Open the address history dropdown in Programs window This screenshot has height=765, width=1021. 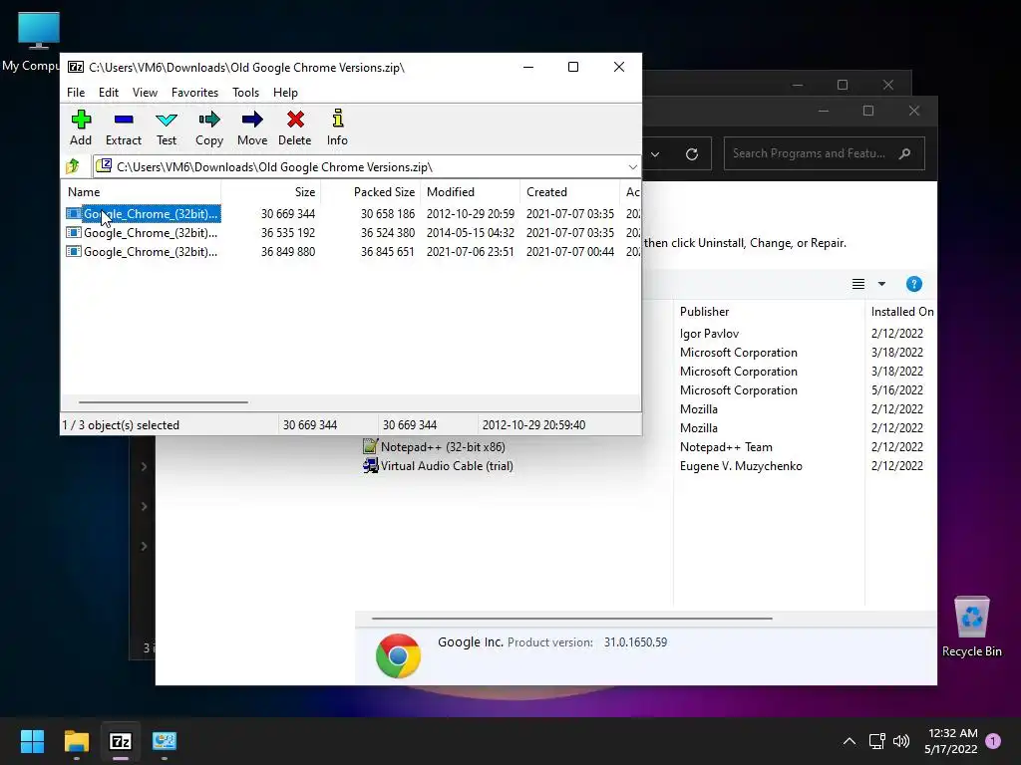pyautogui.click(x=655, y=154)
